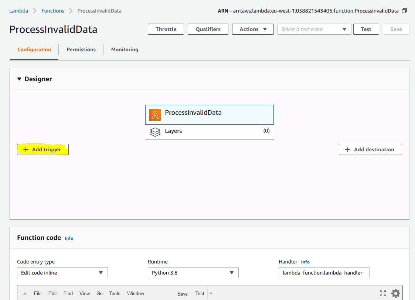This screenshot has height=300, width=415.
Task: Select the ProcessInvalidData function box in Designer
Action: pyautogui.click(x=210, y=115)
